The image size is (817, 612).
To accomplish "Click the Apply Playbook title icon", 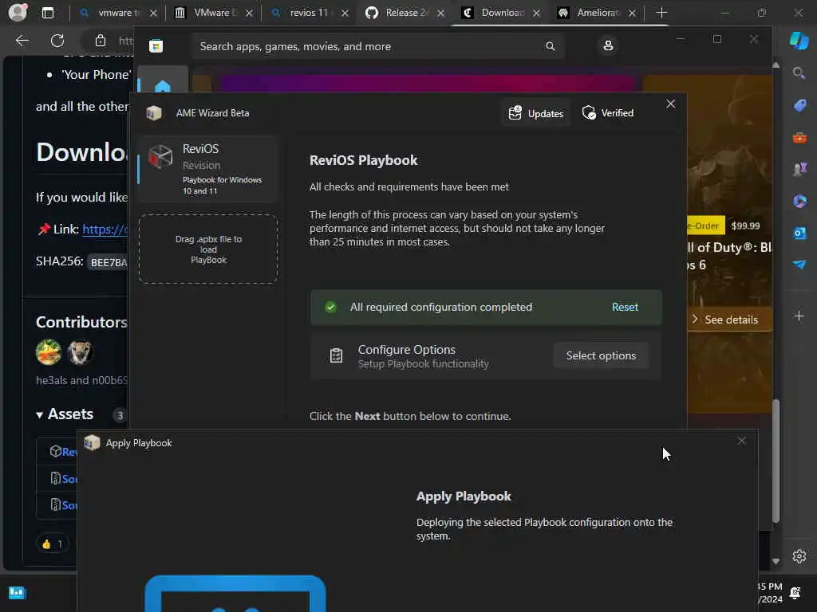I will [92, 443].
